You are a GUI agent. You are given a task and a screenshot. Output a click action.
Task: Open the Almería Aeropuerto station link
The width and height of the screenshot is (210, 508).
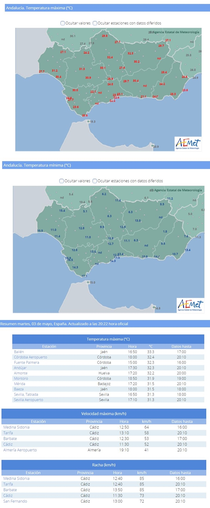click(x=20, y=450)
